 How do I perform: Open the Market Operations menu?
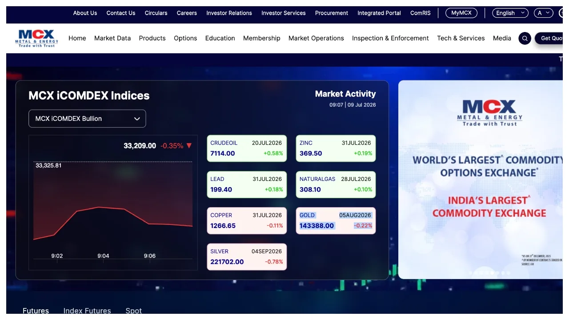(x=316, y=38)
